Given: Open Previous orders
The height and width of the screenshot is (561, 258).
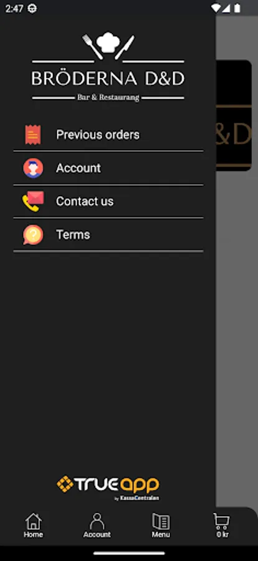Looking at the screenshot, I should 98,135.
